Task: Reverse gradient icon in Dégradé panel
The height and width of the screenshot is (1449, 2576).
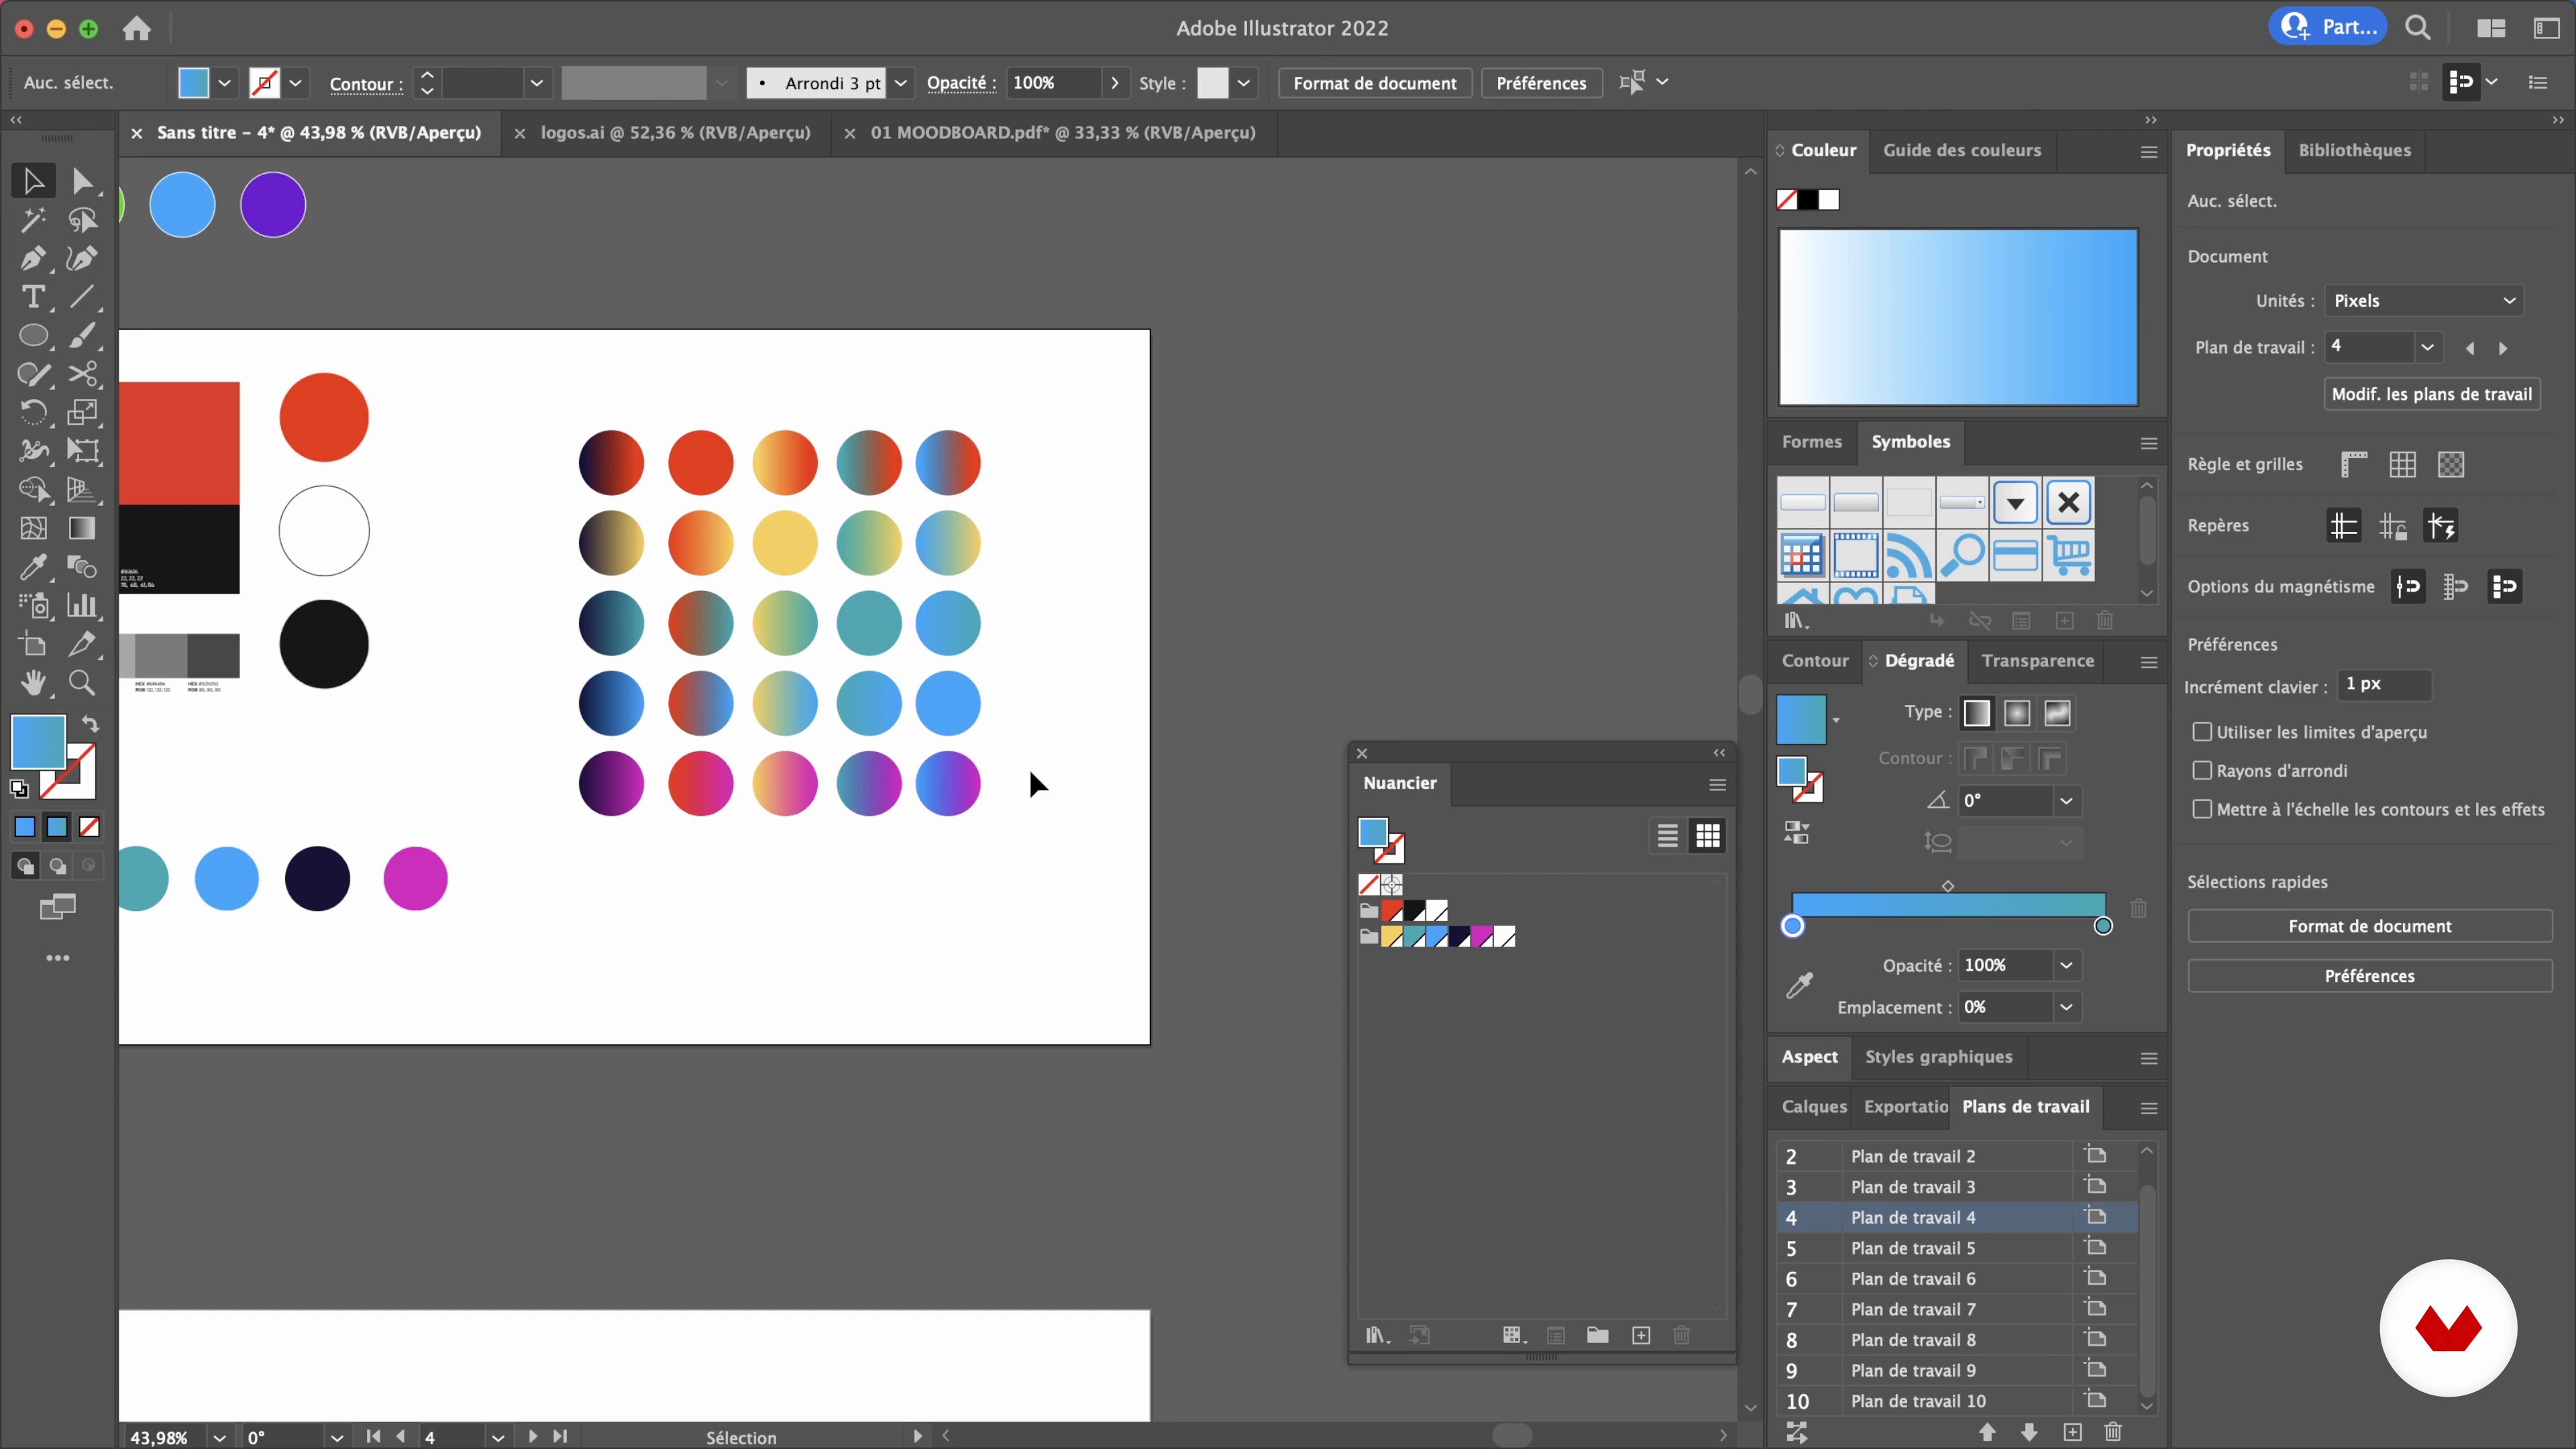Action: [x=1797, y=833]
